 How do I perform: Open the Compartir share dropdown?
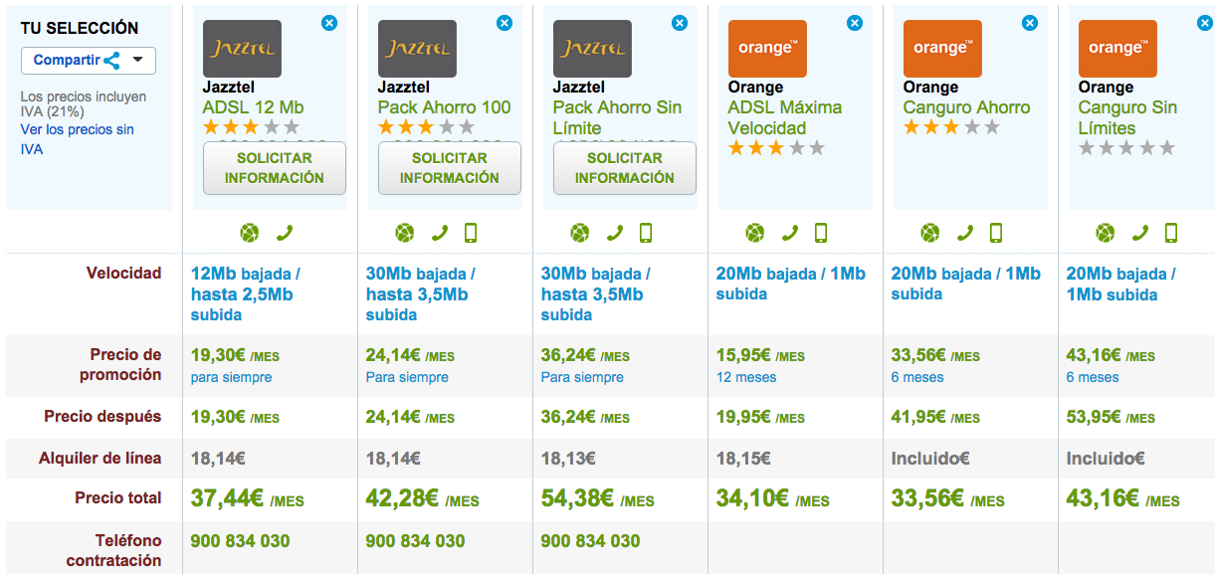88,60
